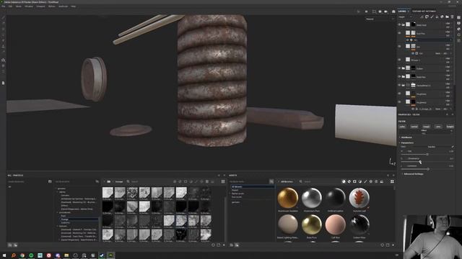
Task: Filter assets by materials sphere icon
Action: pyautogui.click(x=344, y=181)
